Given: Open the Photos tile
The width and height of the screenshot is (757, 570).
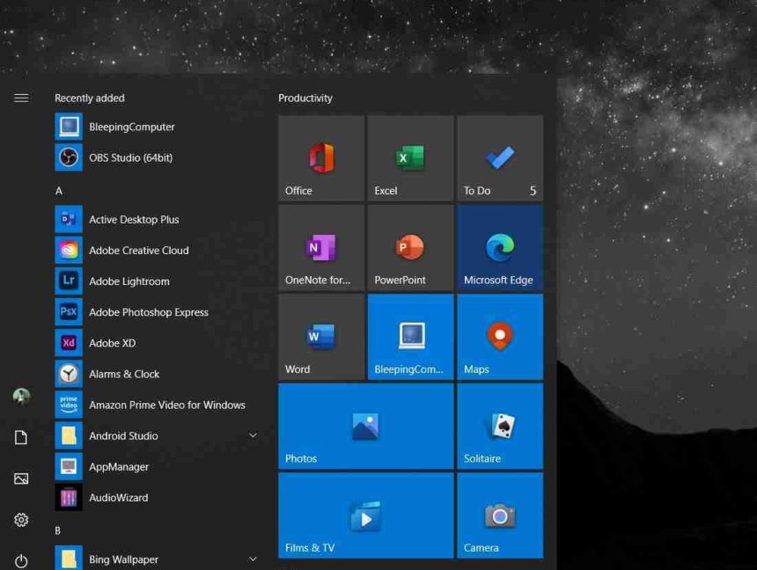Looking at the screenshot, I should 366,426.
